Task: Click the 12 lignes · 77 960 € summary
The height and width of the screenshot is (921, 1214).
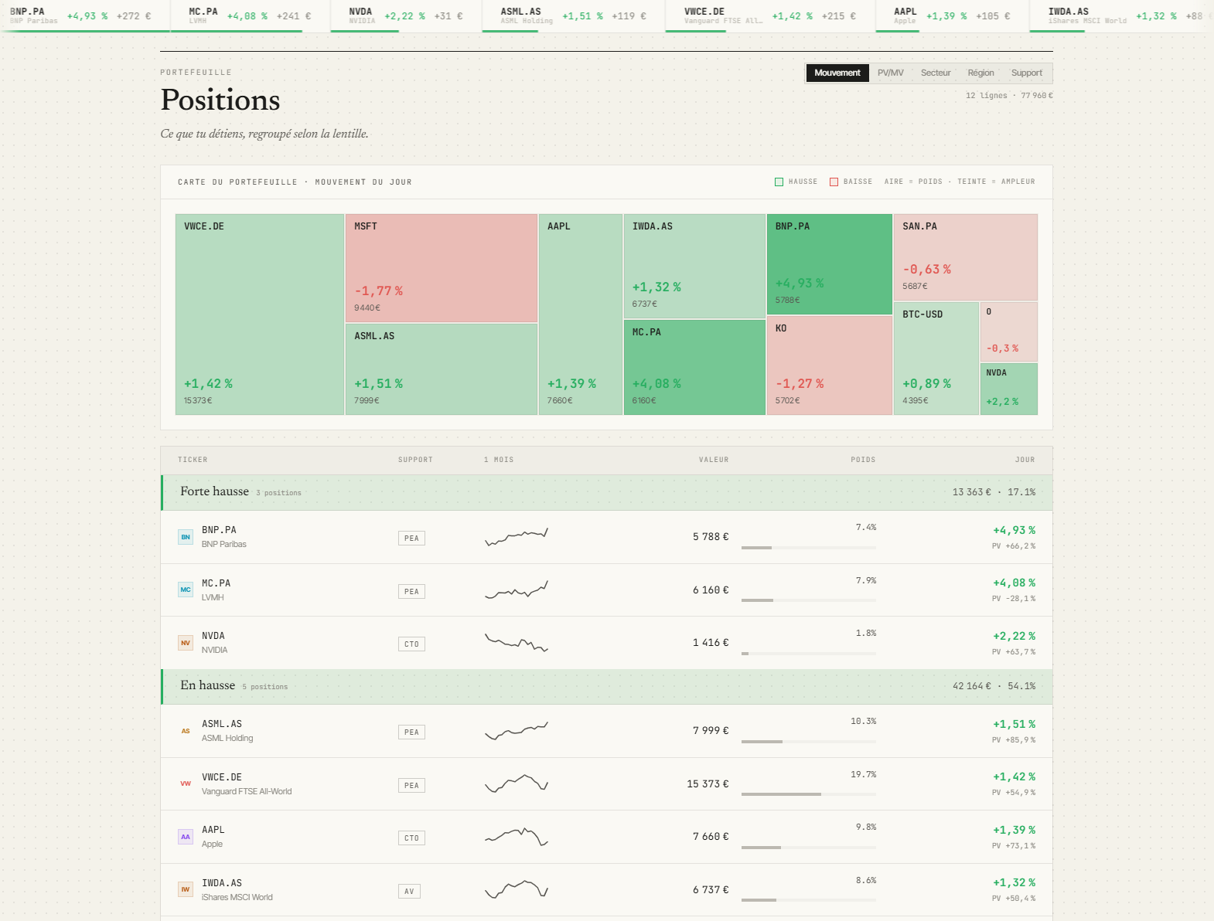Action: point(1009,96)
